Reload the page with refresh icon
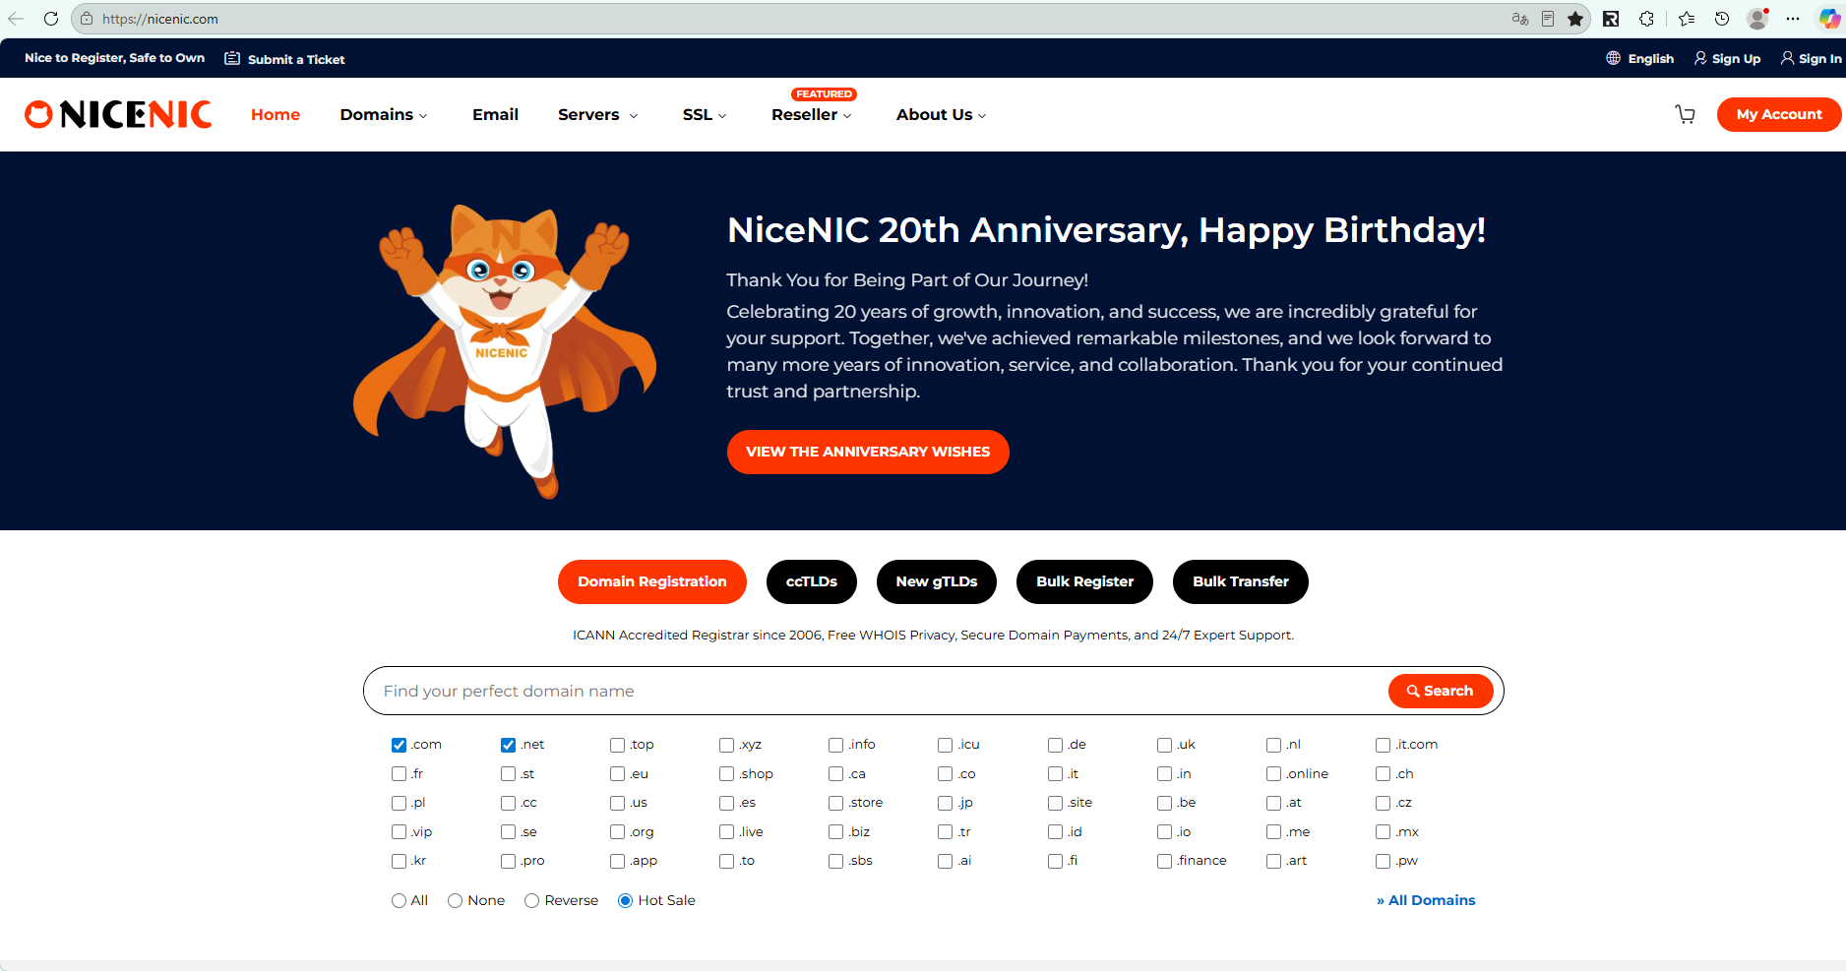Screen dimensions: 1846x971 [x=51, y=19]
